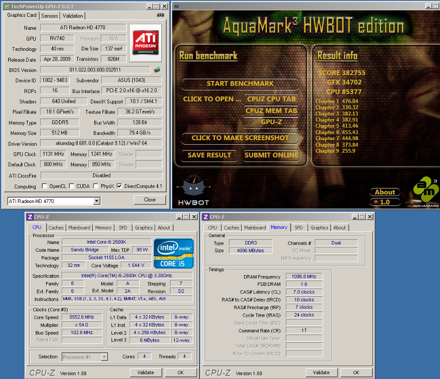Open Mainboard tab in the CPU-Z Memory window
This screenshot has width=440, height=379.
coord(255,228)
